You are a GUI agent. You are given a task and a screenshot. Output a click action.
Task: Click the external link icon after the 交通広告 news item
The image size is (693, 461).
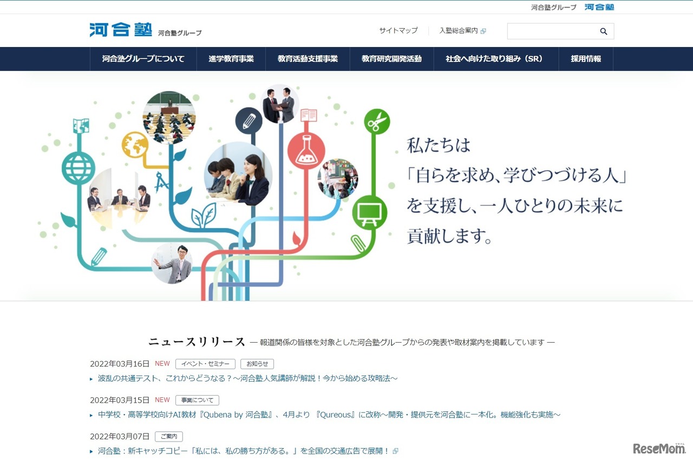(395, 450)
